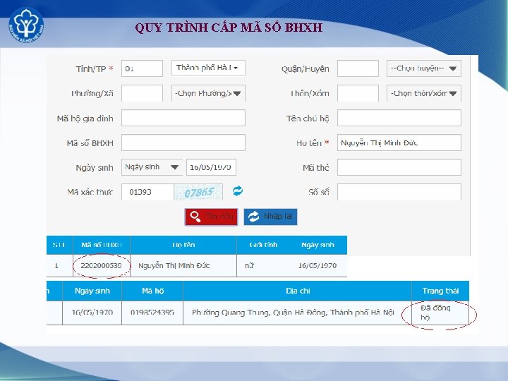Open the Thành phố Hà Nội province dropdown
Viewport: 508px width, 381px height.
click(x=208, y=68)
